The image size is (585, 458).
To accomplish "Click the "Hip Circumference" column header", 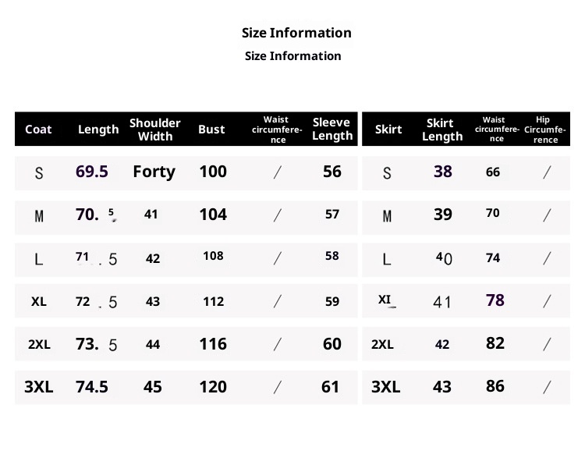I will point(545,130).
